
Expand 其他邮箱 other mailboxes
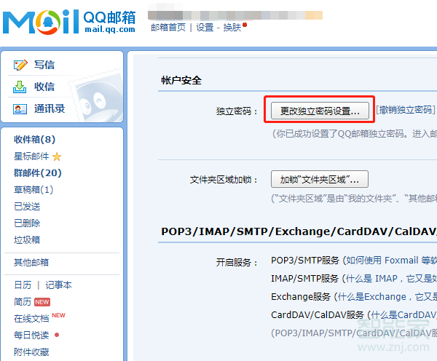pos(31,262)
